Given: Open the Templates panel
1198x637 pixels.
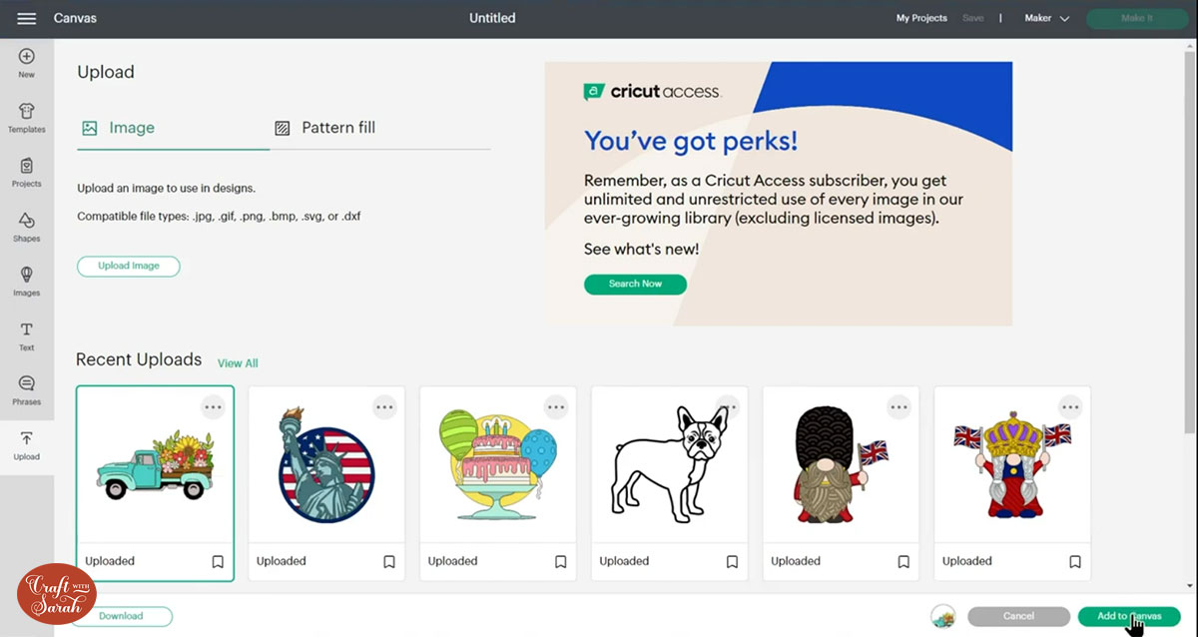Looking at the screenshot, I should [x=27, y=117].
